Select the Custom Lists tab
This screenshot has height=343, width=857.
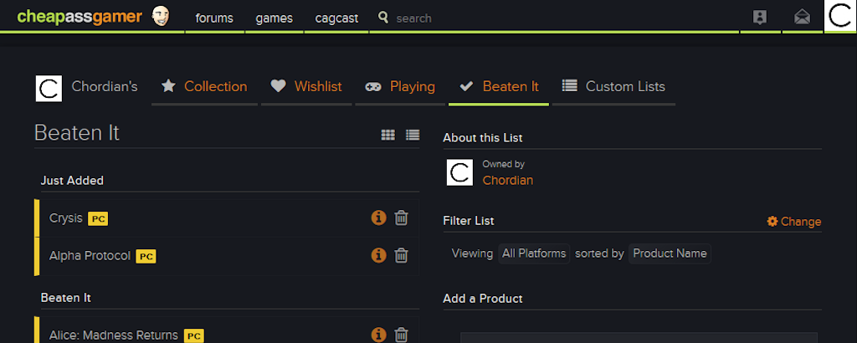point(613,86)
